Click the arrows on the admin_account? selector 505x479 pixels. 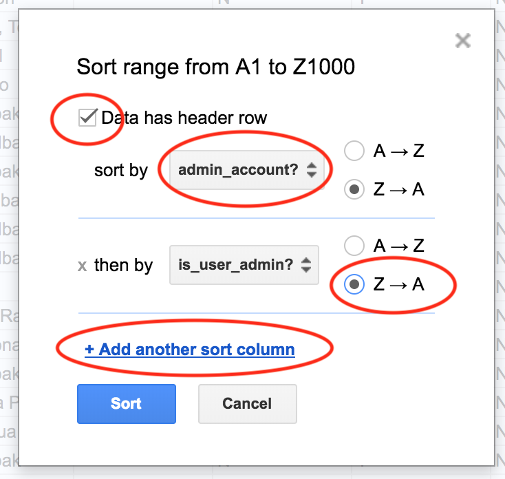click(x=312, y=170)
